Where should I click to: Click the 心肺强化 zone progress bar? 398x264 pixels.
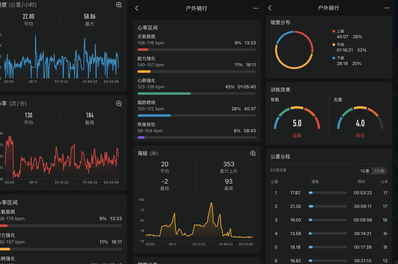[x=197, y=94]
